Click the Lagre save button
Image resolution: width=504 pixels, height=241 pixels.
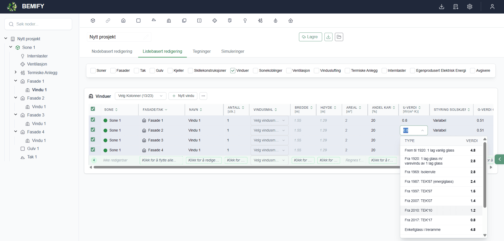point(310,37)
